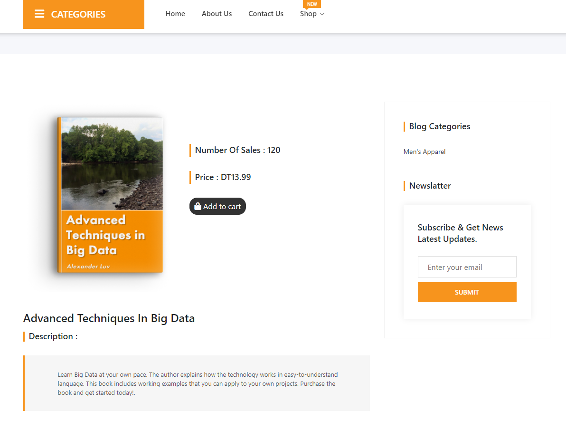This screenshot has width=566, height=430.
Task: Go to the Home menu item
Action: point(175,14)
